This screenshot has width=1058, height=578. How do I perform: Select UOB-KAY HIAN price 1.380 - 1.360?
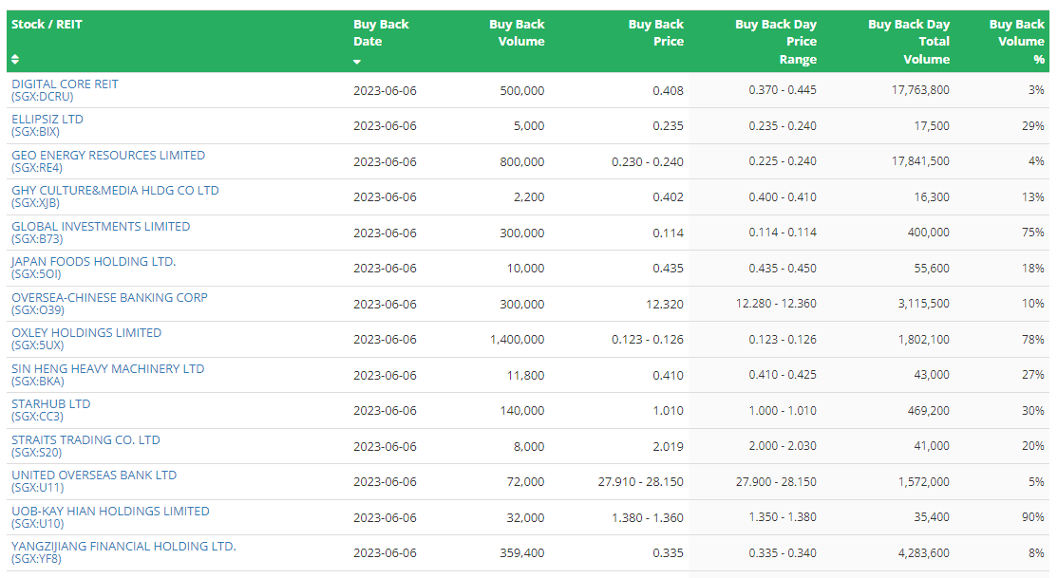pyautogui.click(x=647, y=518)
